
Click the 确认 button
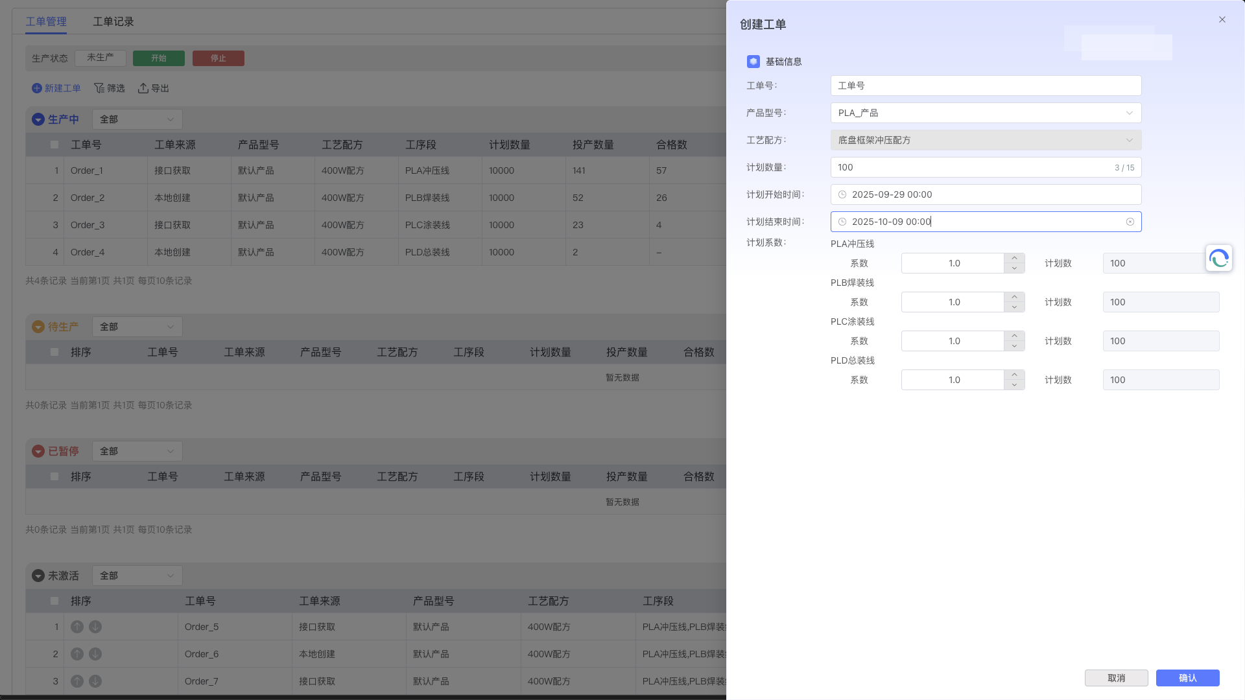tap(1187, 678)
